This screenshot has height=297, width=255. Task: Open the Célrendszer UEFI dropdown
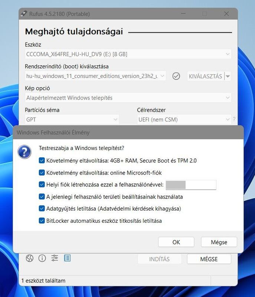(x=184, y=120)
